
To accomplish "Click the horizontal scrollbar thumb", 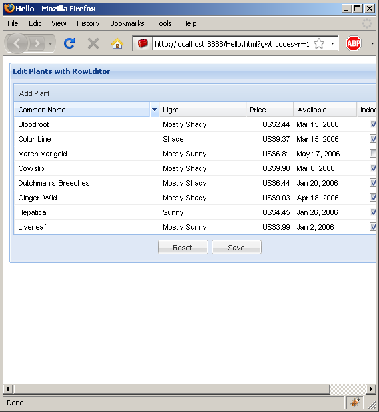I will (x=171, y=389).
